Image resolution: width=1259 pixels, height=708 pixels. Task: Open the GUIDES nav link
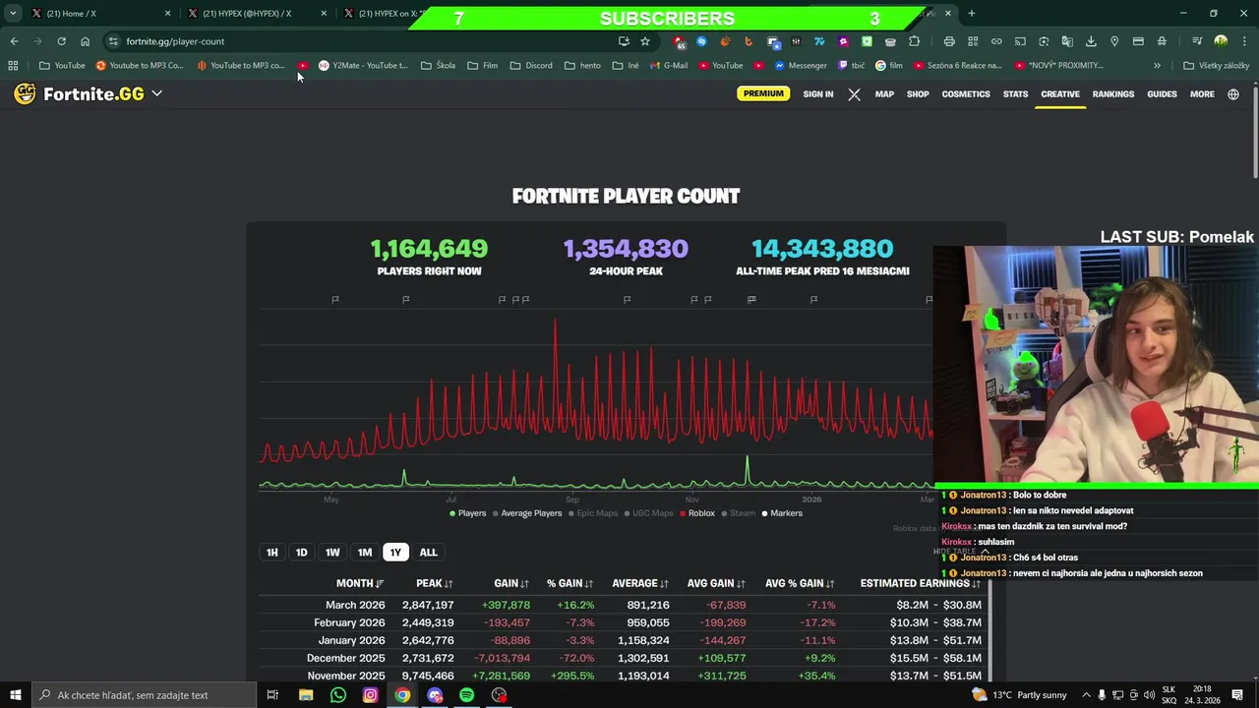(x=1162, y=94)
